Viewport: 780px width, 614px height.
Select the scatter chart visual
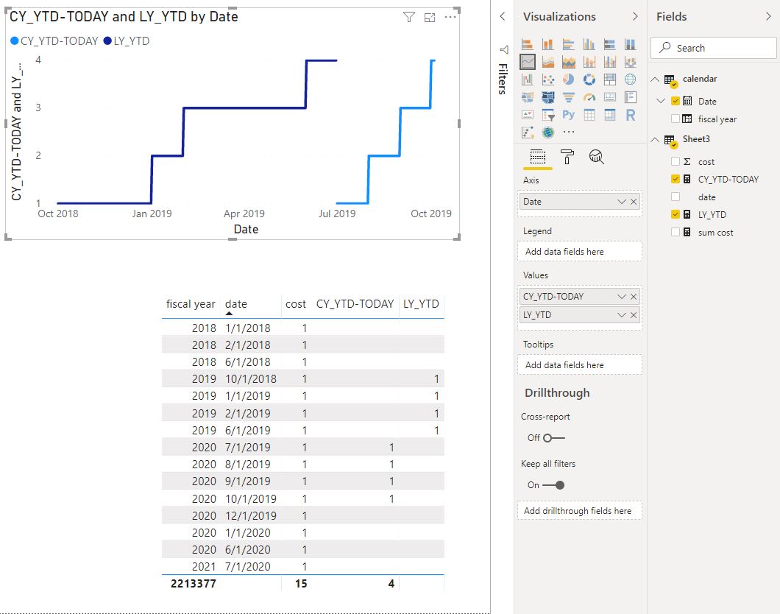tap(548, 79)
